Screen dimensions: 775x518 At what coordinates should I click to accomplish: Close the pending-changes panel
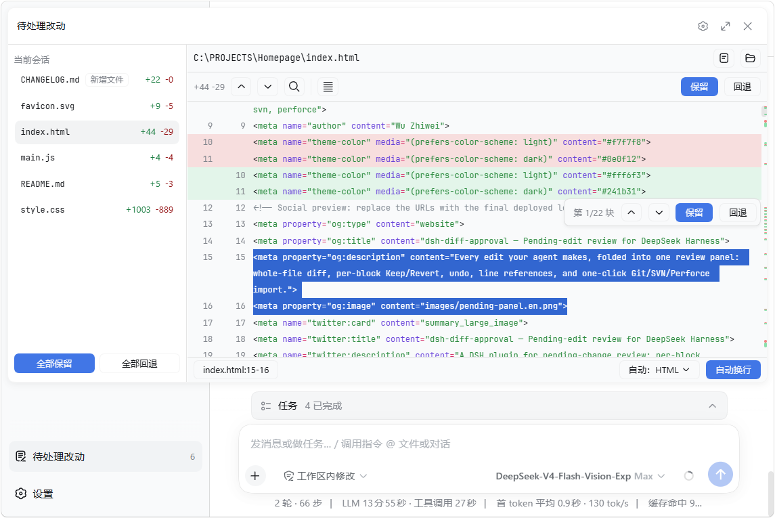(747, 26)
